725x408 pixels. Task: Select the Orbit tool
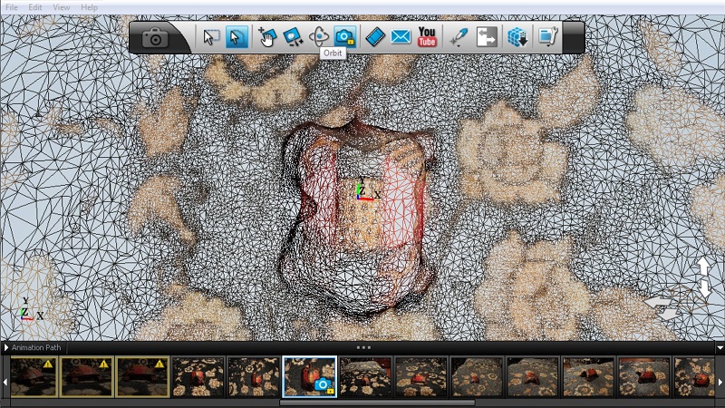click(319, 37)
